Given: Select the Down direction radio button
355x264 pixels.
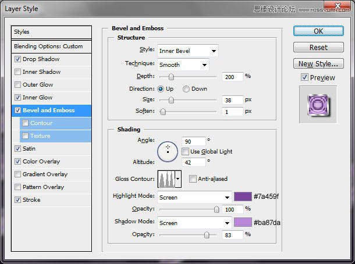Looking at the screenshot, I should pos(186,89).
